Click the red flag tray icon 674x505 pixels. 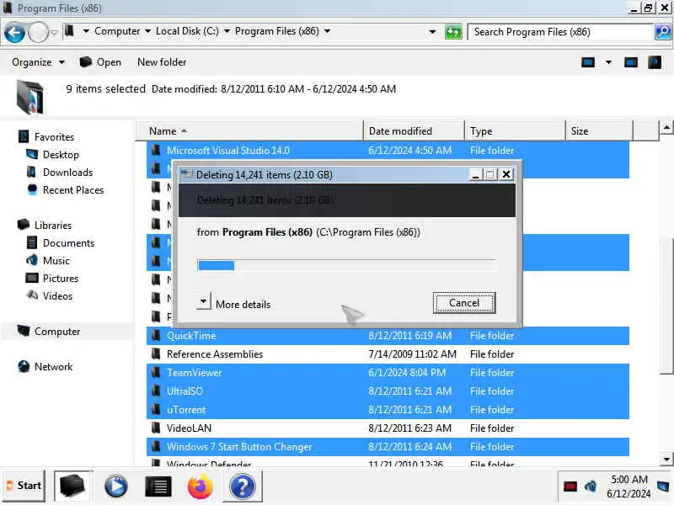click(x=570, y=486)
